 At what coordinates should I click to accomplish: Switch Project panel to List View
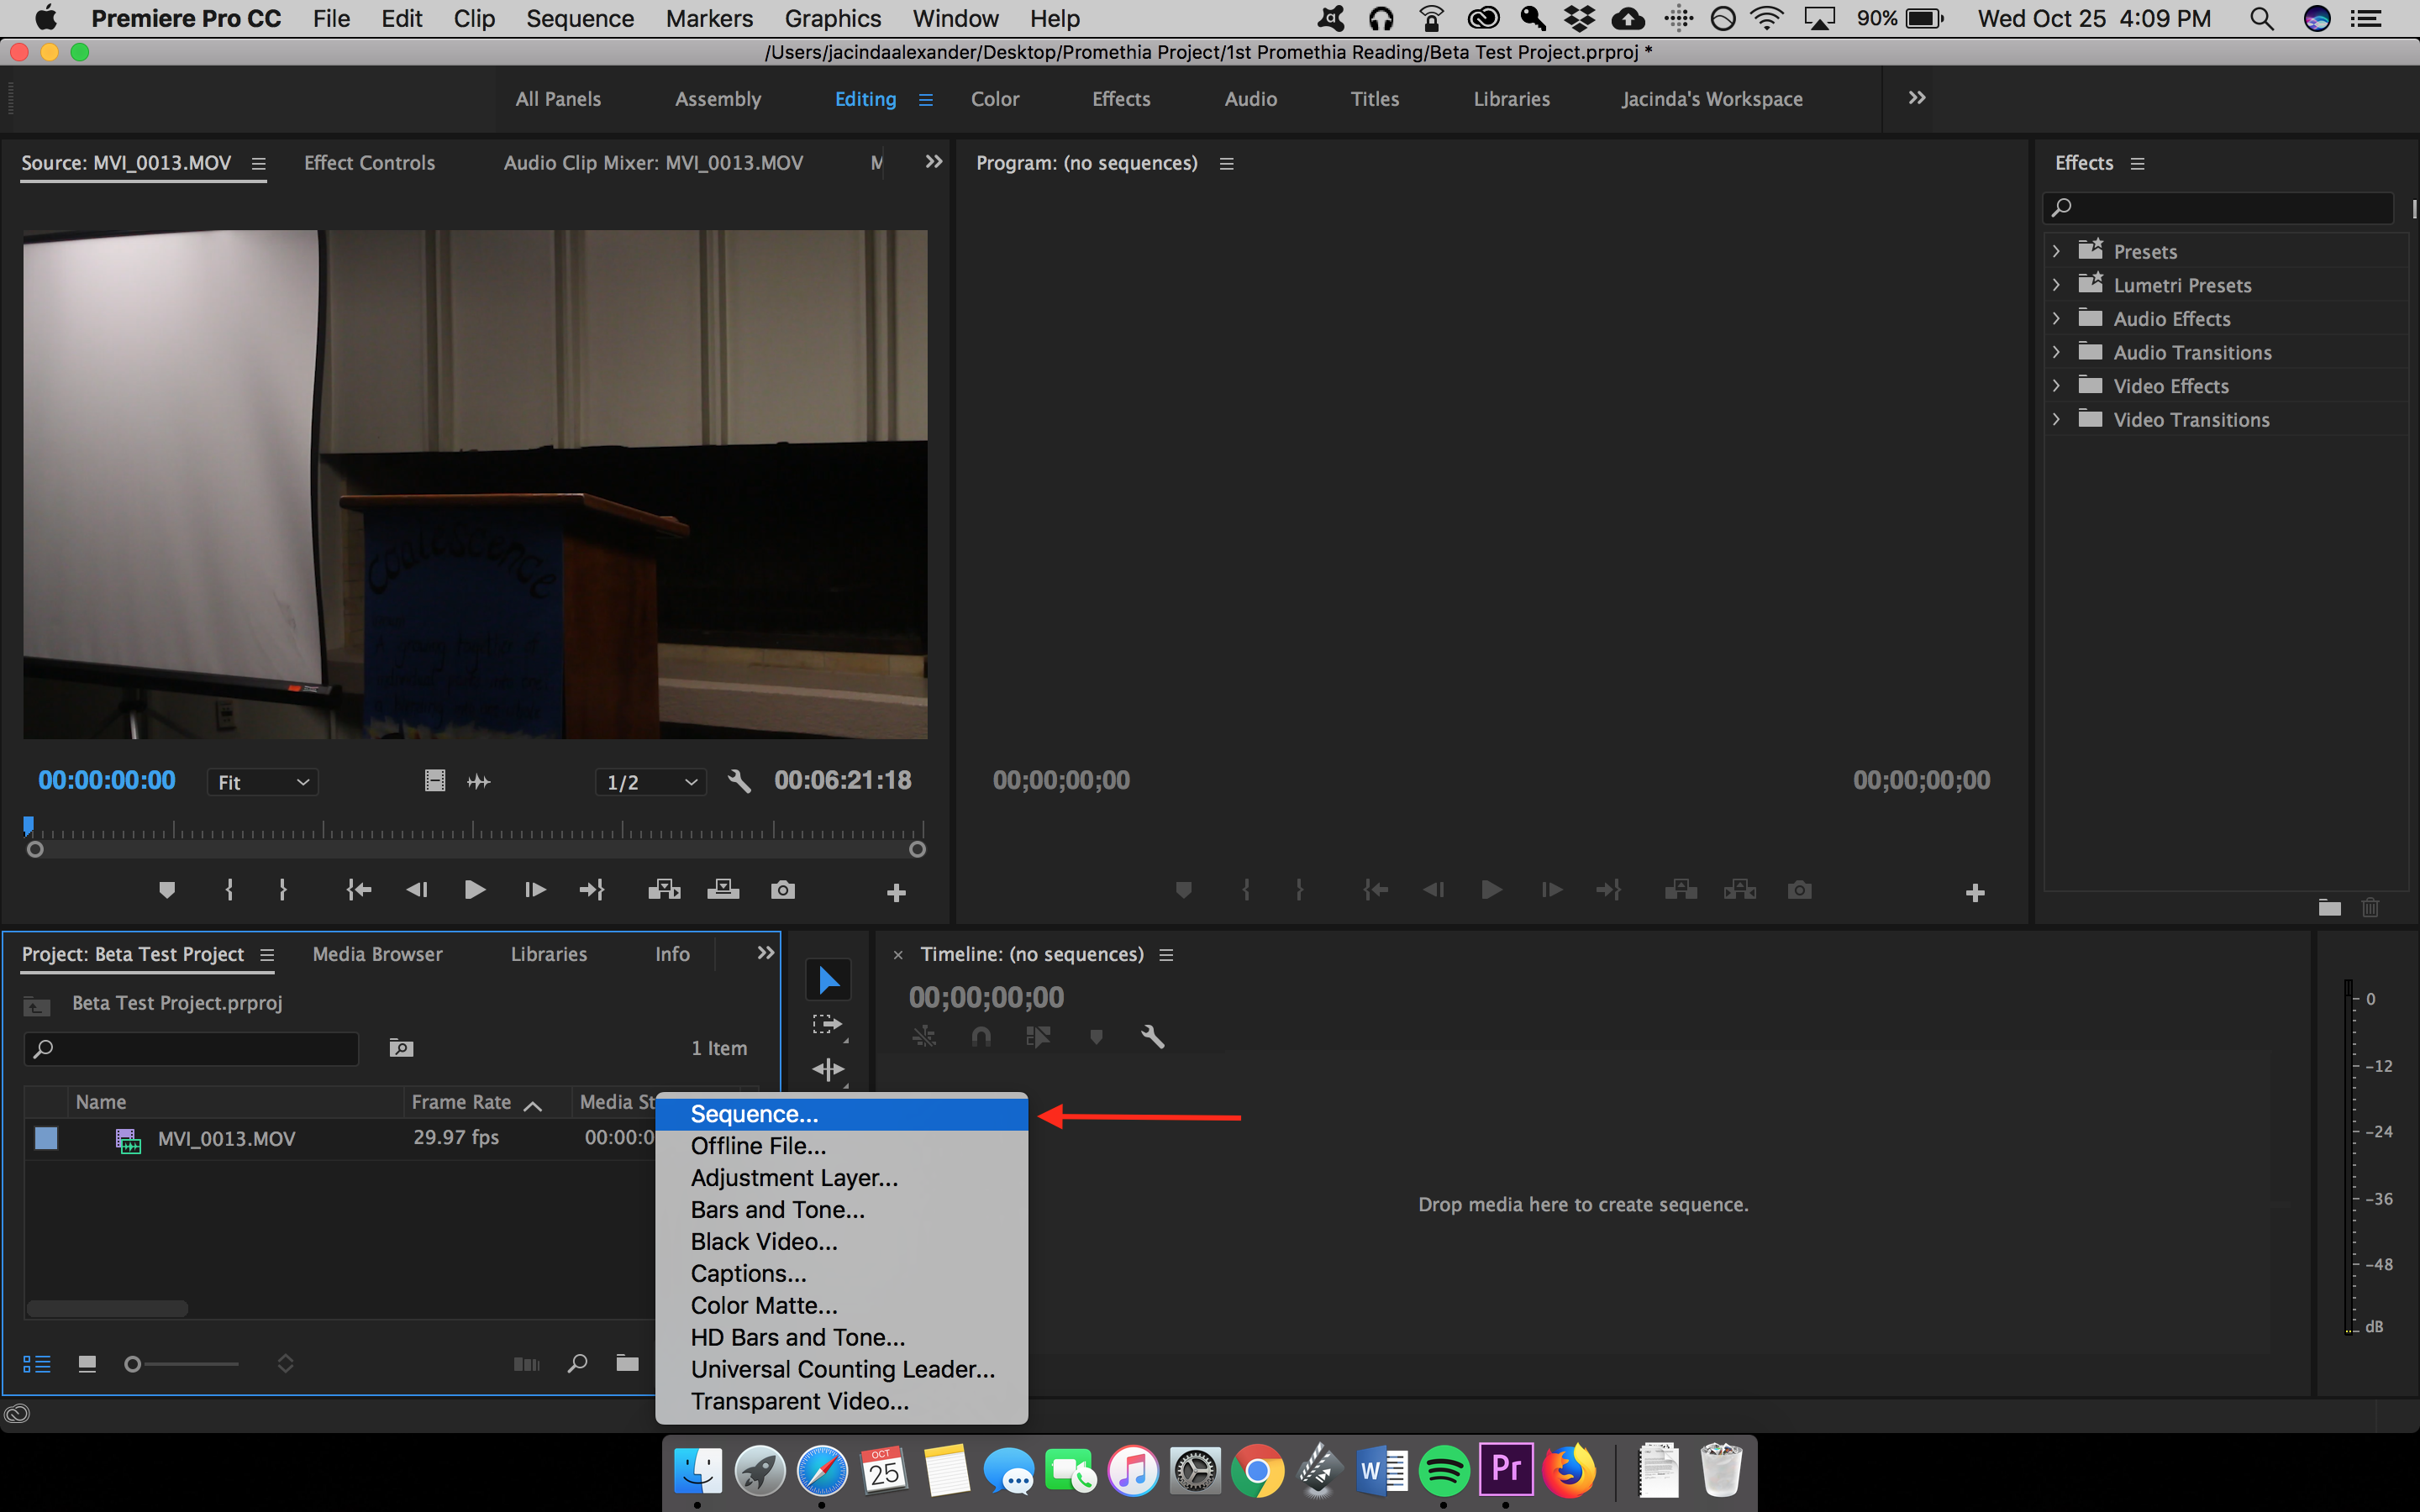coord(37,1364)
